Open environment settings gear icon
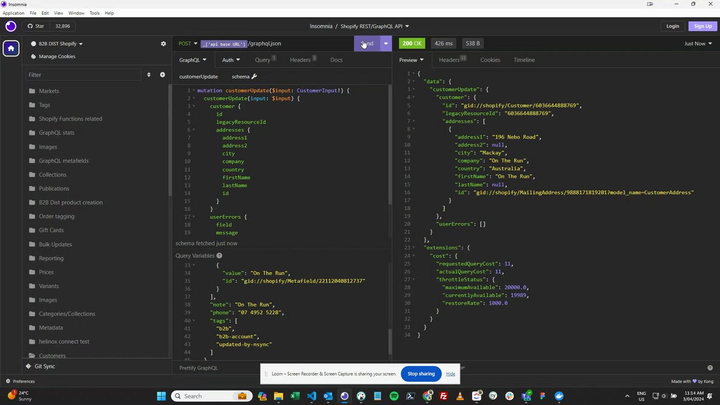This screenshot has height=405, width=720. tap(164, 43)
